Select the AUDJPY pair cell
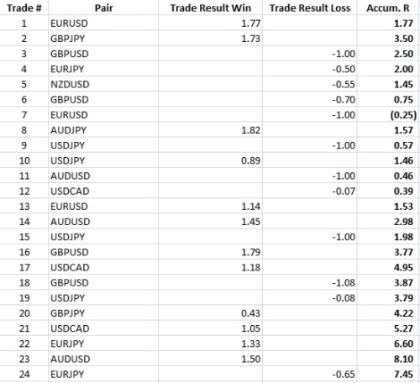 (x=103, y=130)
